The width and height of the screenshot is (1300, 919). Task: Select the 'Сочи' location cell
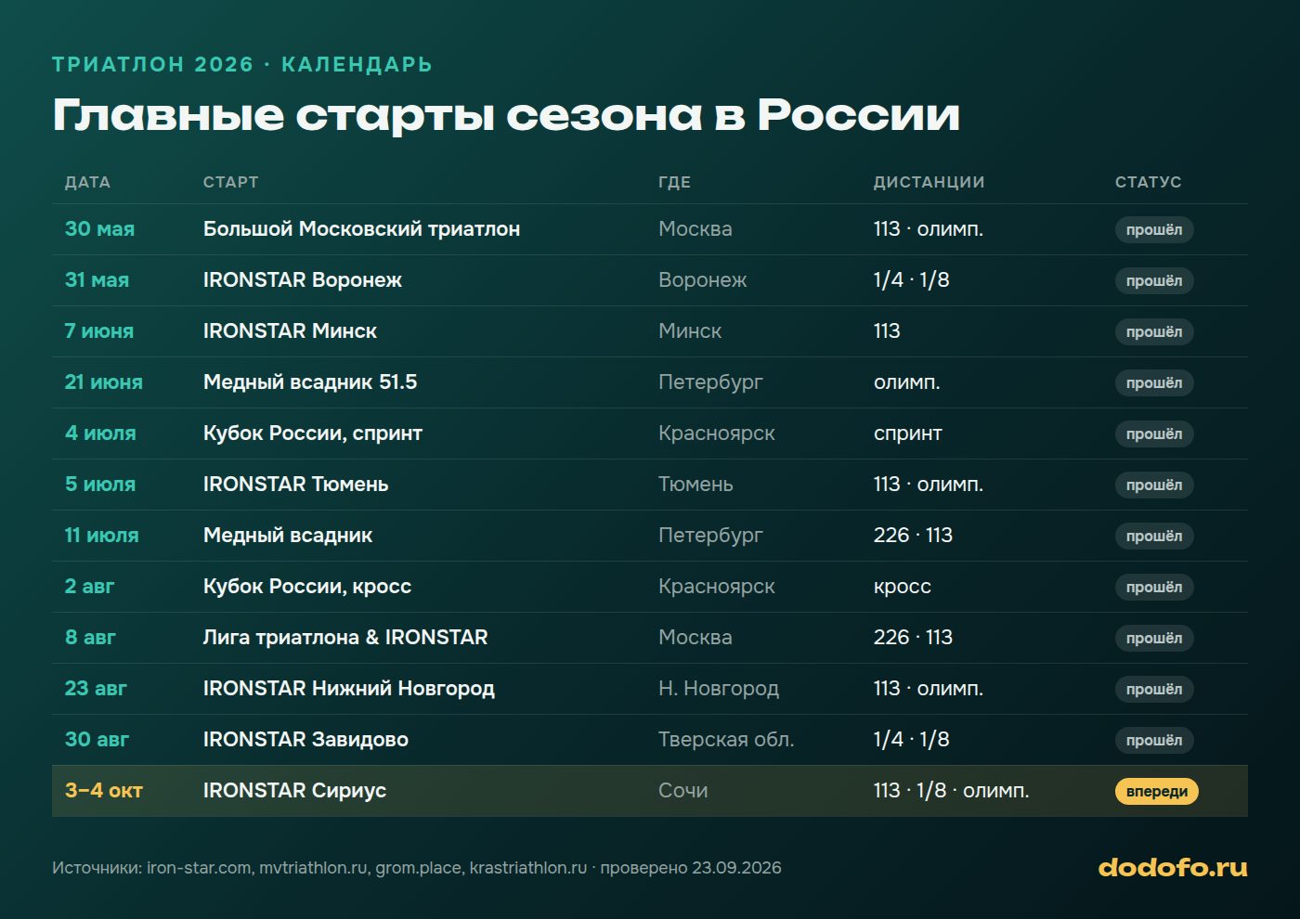pyautogui.click(x=683, y=791)
